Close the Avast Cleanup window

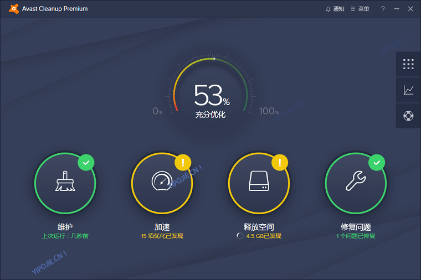410,9
